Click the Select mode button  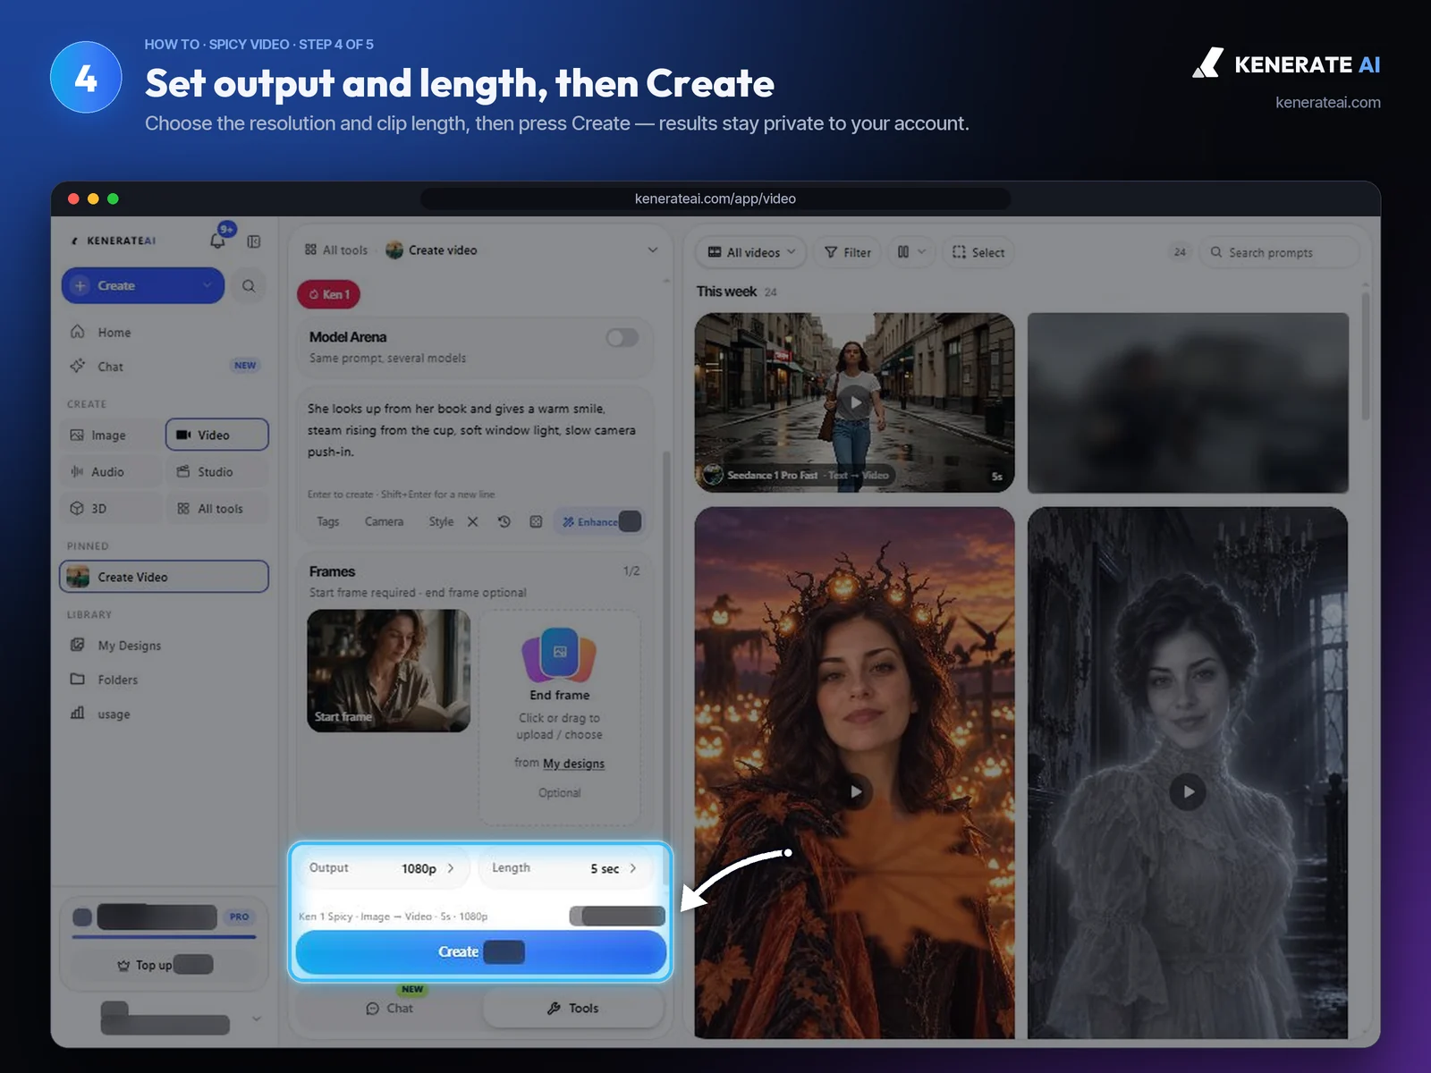click(x=978, y=252)
